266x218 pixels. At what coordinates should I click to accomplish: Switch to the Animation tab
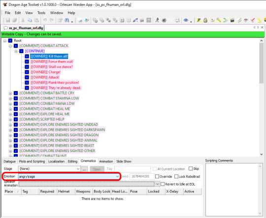[x=106, y=161]
